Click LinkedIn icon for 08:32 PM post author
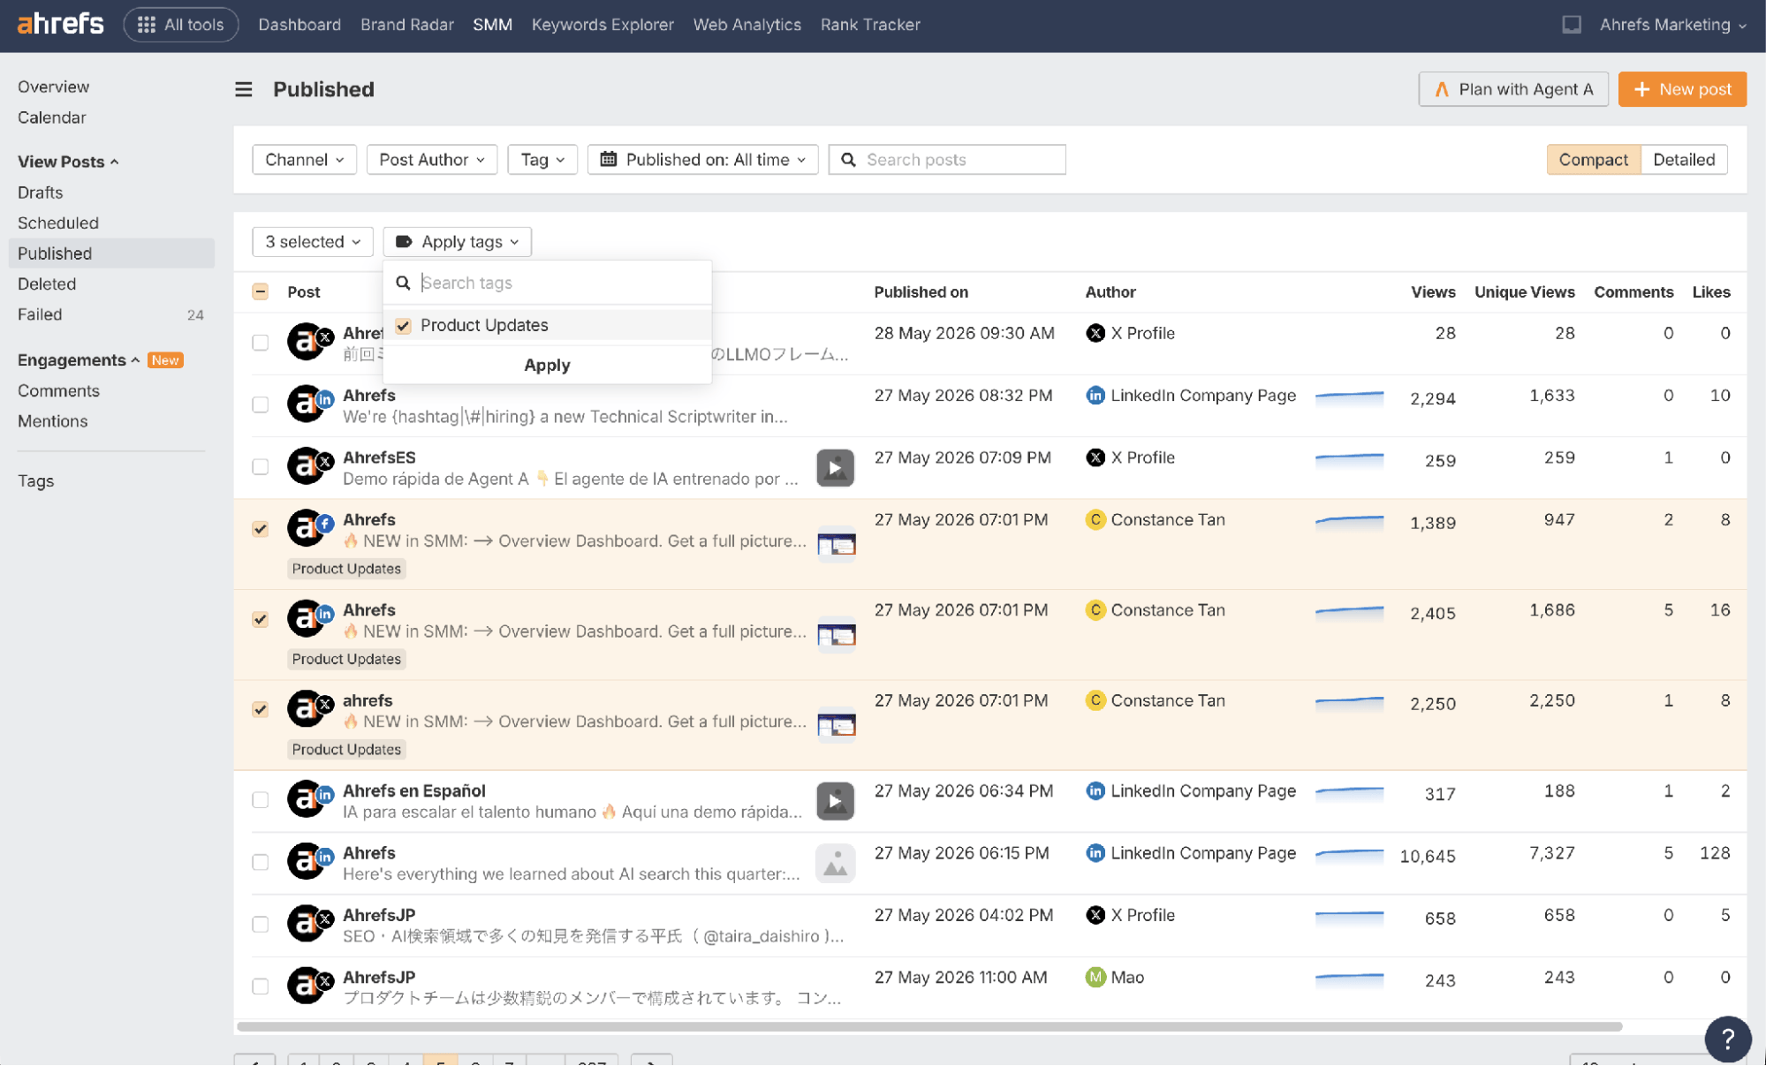Viewport: 1766px width, 1066px height. click(x=1095, y=396)
